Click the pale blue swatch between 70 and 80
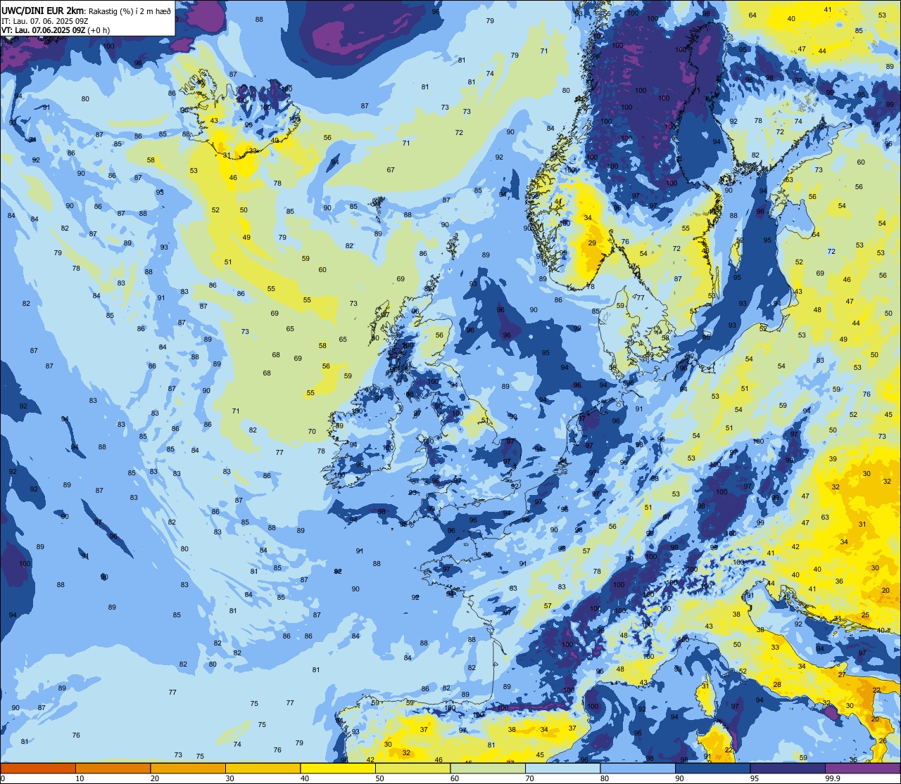Screen dimensions: 901x784 point(562,768)
